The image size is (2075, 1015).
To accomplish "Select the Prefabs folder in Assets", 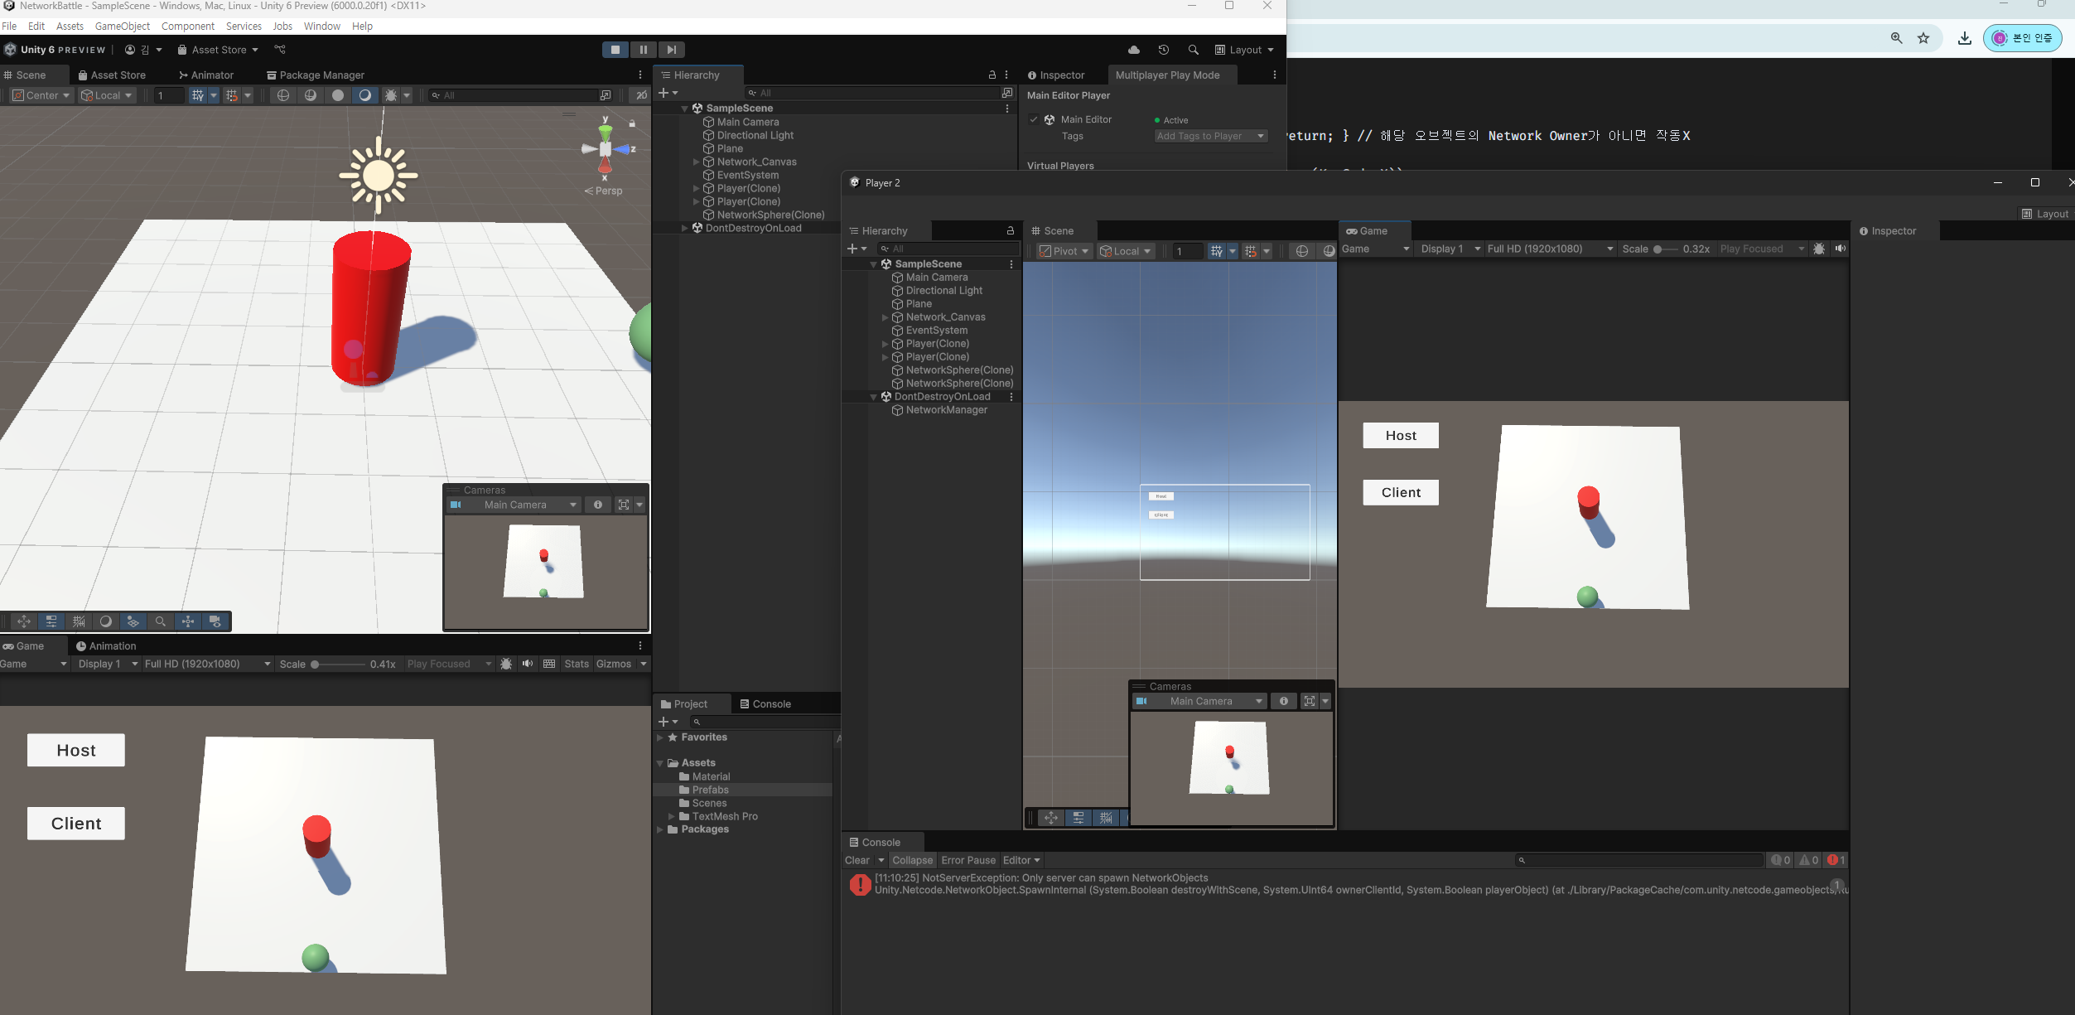I will point(710,790).
